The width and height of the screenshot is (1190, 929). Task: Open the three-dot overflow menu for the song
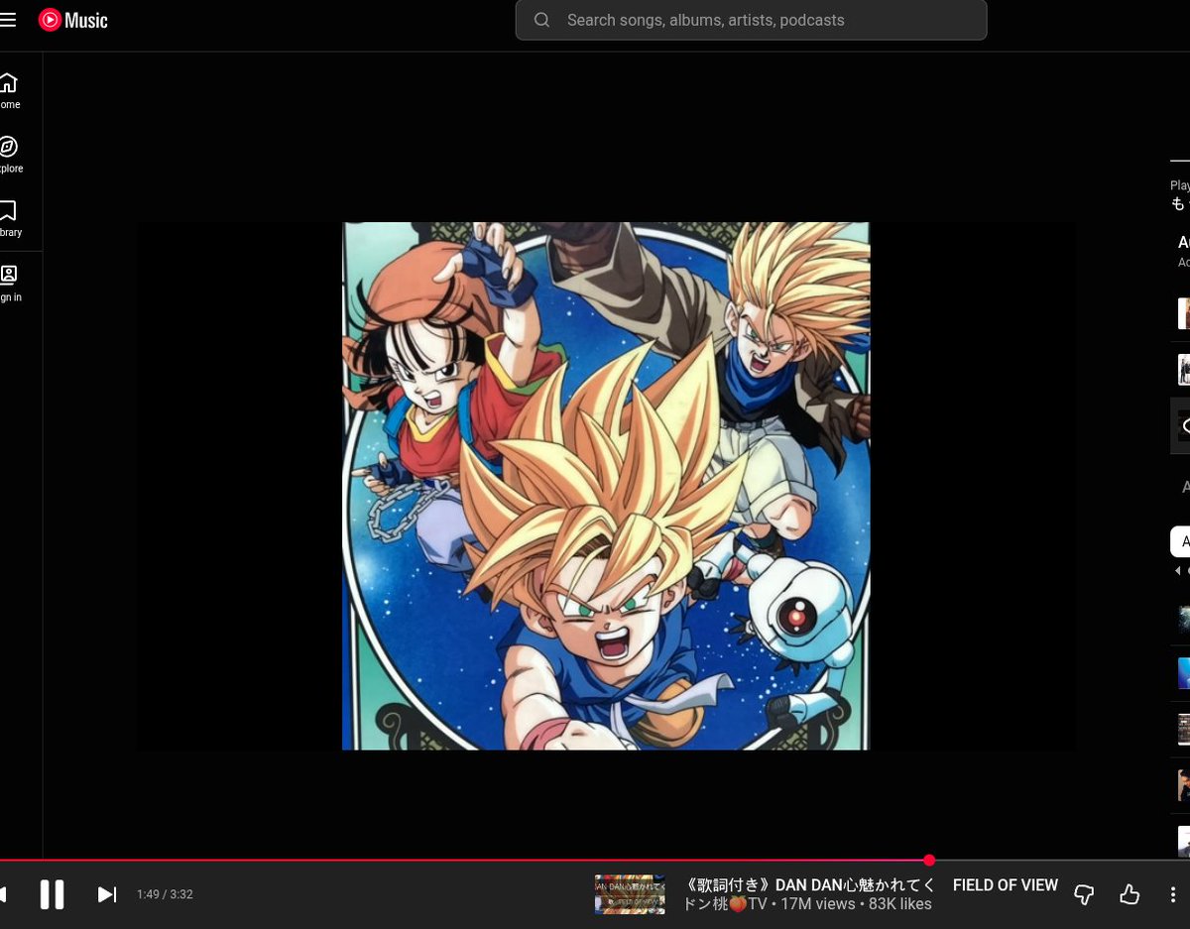click(x=1175, y=894)
